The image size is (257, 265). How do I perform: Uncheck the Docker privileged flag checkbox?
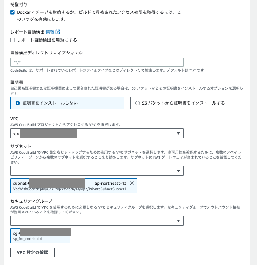coord(13,12)
